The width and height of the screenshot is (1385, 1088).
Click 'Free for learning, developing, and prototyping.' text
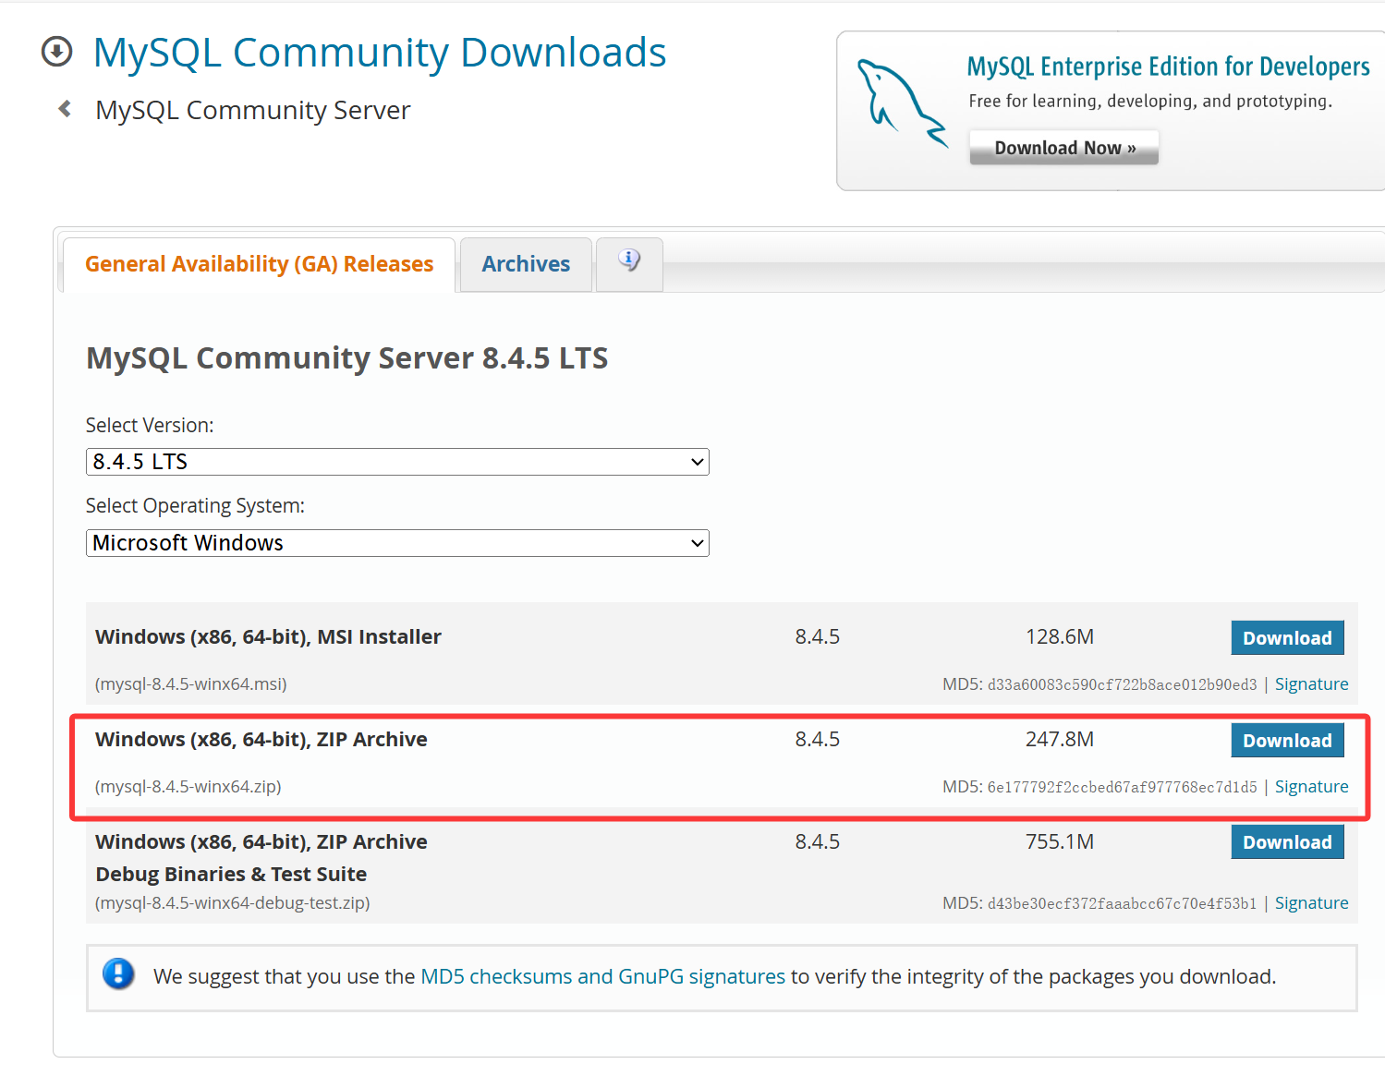point(1150,102)
